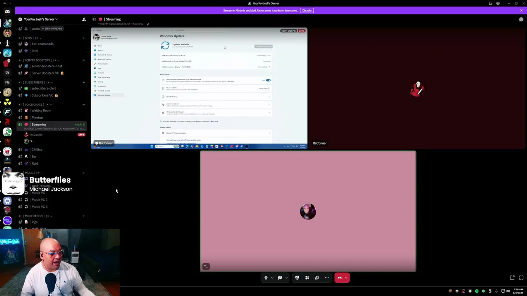Open the Bs server in server list

(x=7, y=72)
